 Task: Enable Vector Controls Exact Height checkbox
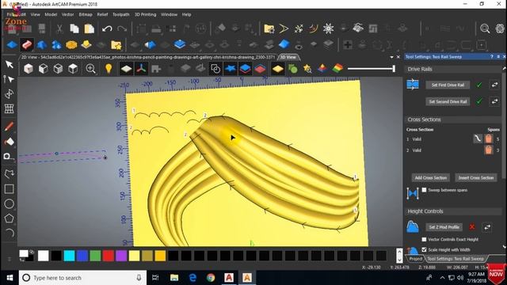(424, 239)
